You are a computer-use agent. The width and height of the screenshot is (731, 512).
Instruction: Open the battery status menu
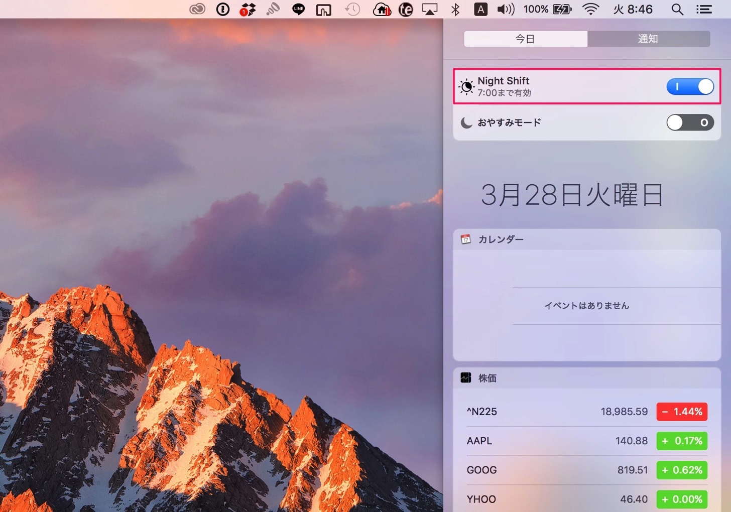[548, 9]
